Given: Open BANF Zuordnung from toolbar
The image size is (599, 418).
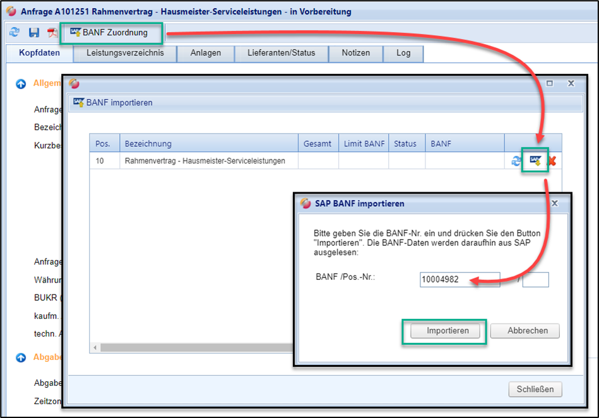Looking at the screenshot, I should 110,32.
